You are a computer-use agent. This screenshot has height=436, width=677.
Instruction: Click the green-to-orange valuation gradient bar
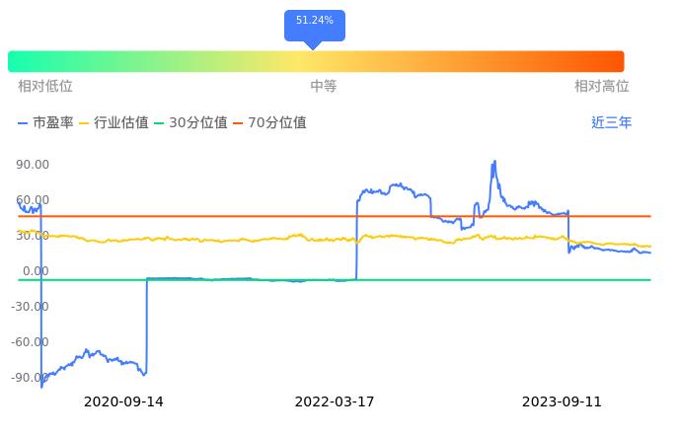click(x=316, y=61)
